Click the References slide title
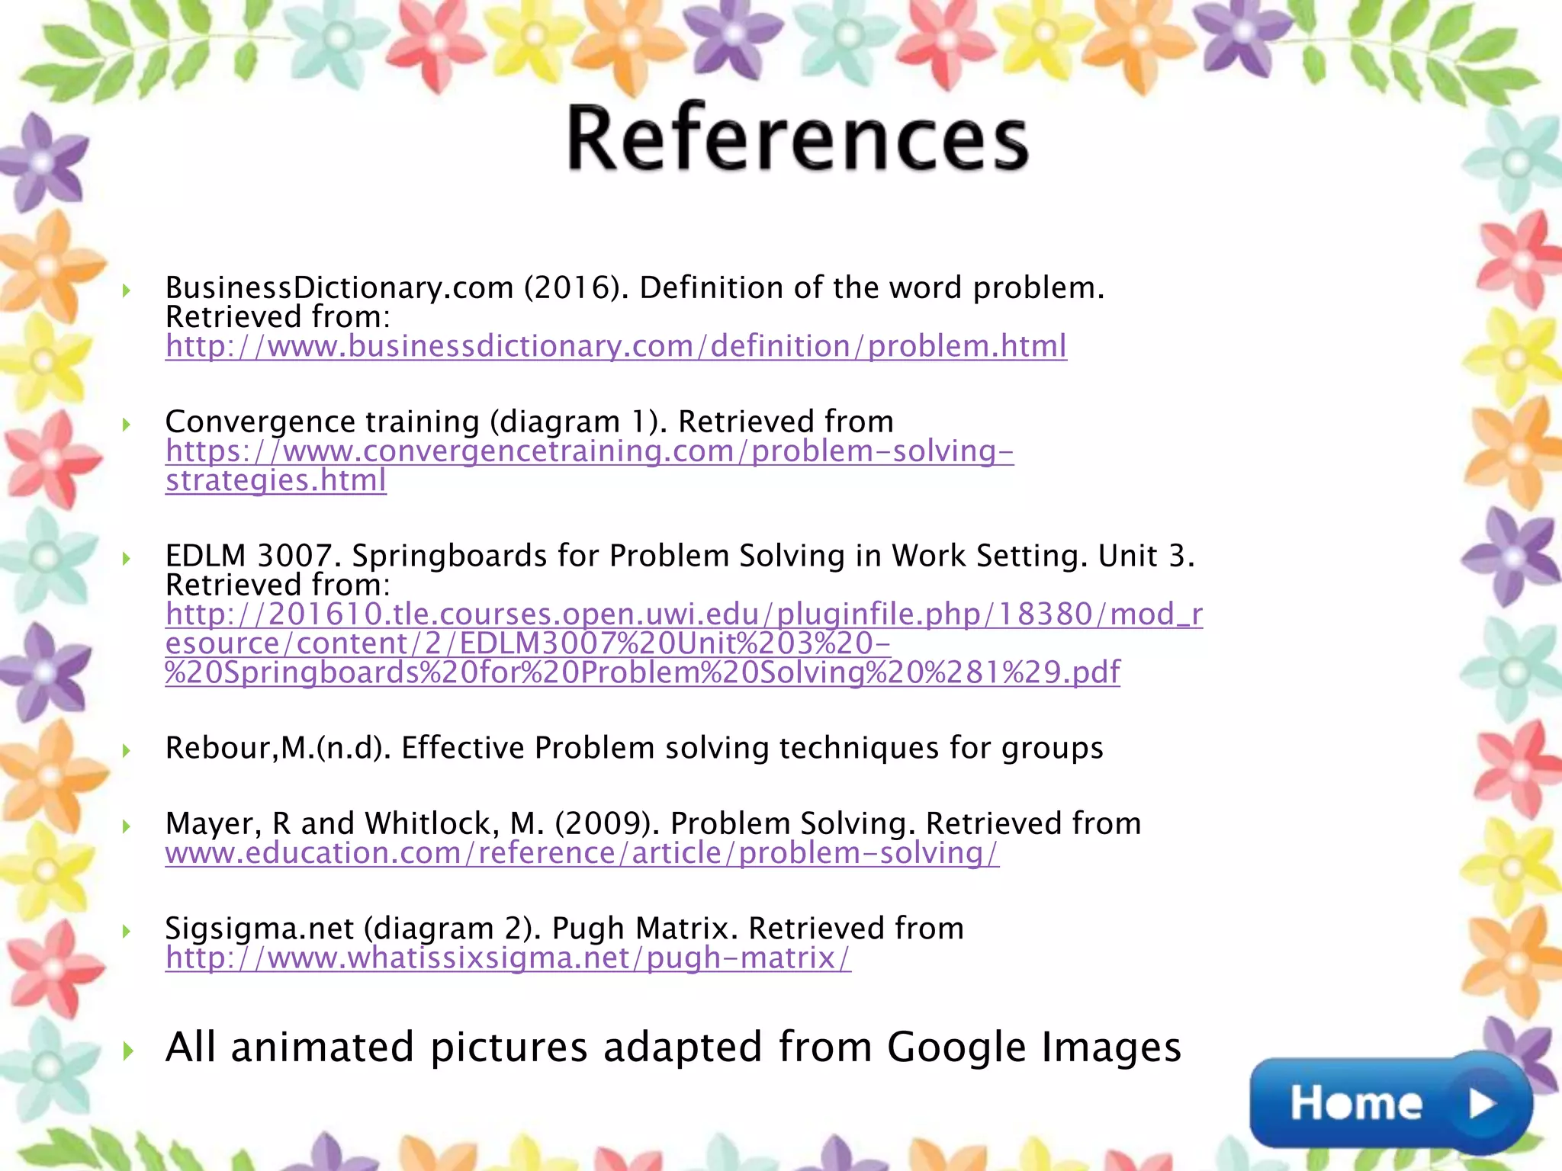 tap(798, 140)
